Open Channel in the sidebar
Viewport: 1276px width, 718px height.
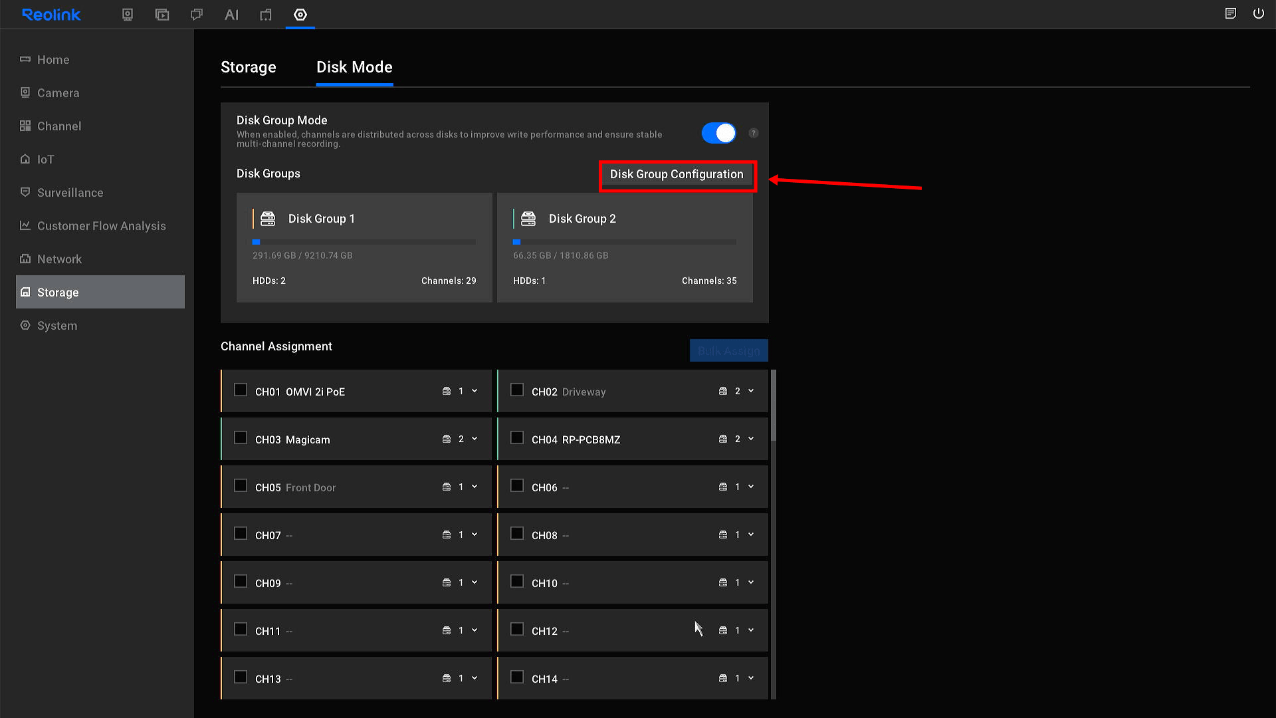[x=100, y=126]
